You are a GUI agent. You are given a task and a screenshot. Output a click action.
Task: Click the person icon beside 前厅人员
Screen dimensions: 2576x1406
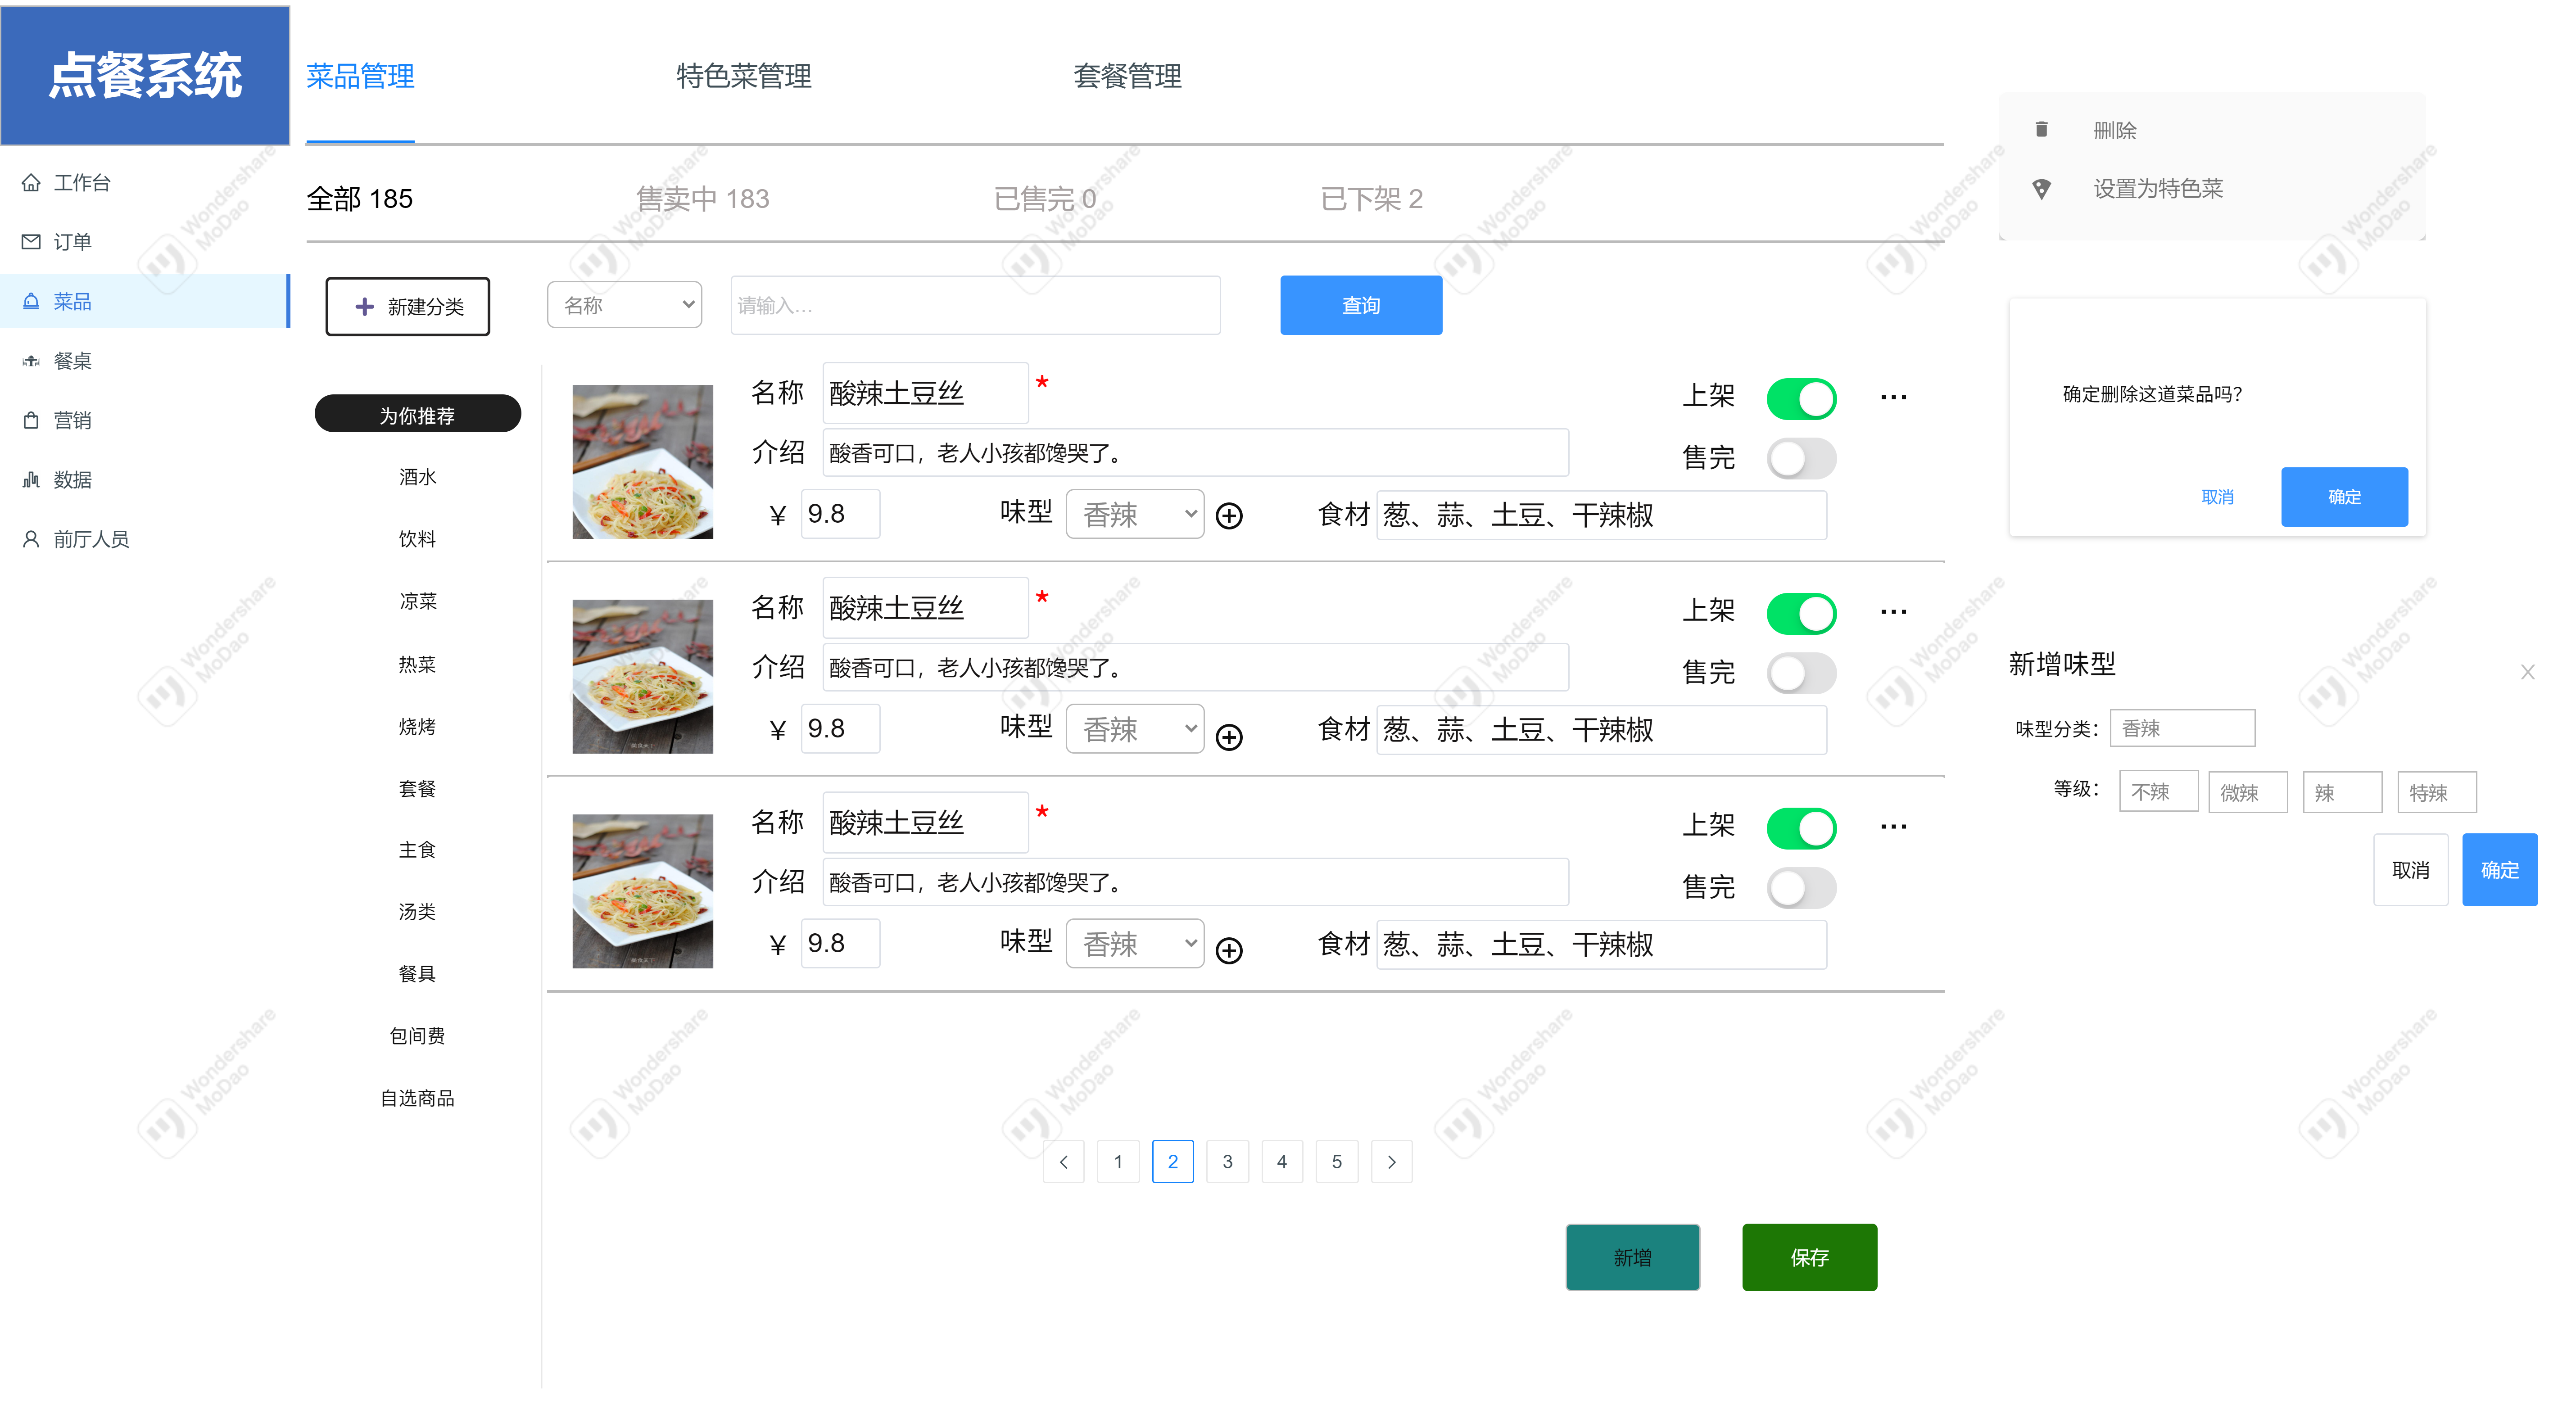point(31,539)
